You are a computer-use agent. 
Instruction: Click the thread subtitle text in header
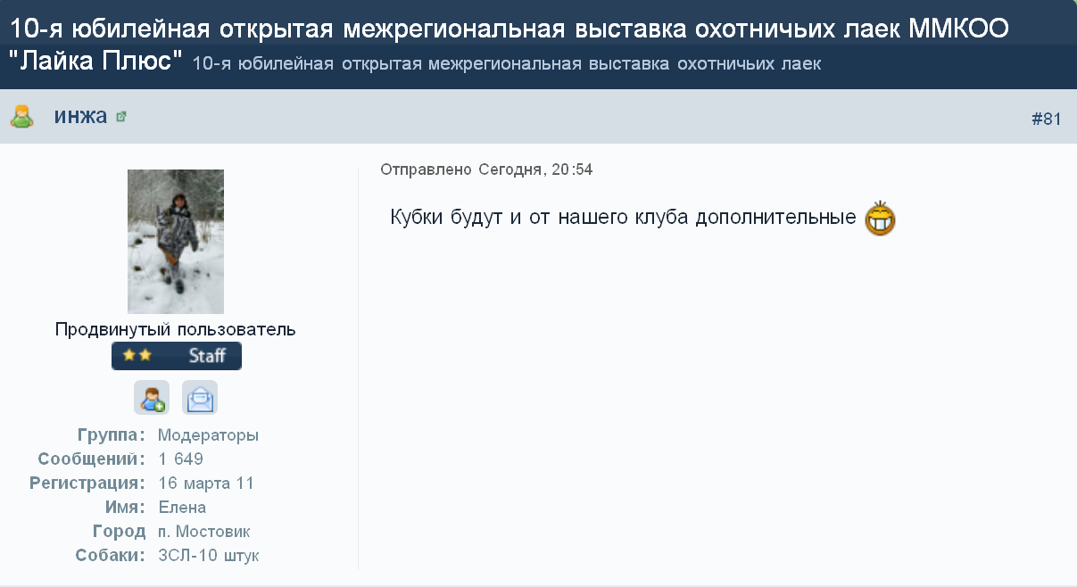click(x=506, y=64)
